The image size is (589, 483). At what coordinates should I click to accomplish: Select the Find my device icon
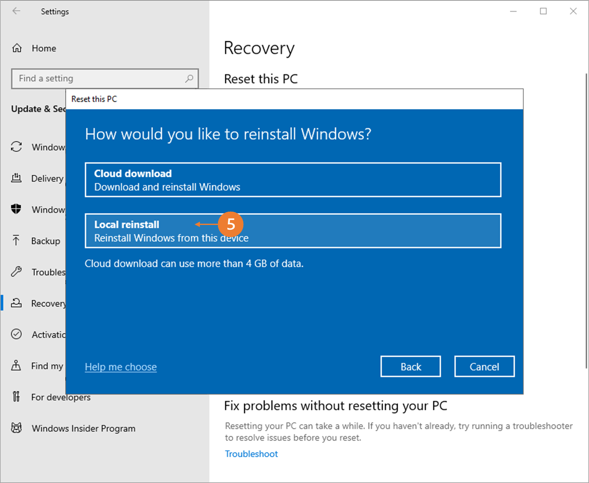tap(16, 365)
